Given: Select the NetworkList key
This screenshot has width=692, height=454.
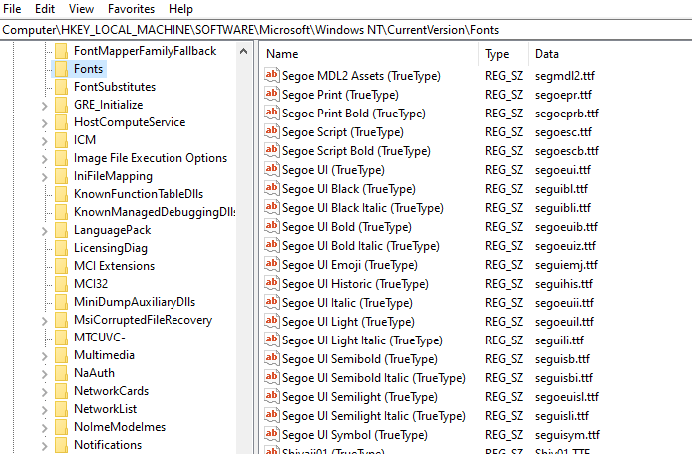Looking at the screenshot, I should [x=106, y=409].
